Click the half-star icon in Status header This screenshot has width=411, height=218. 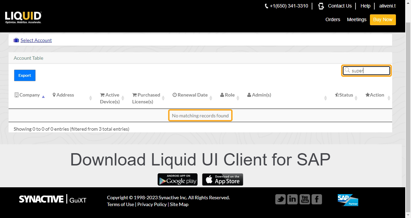click(x=337, y=95)
